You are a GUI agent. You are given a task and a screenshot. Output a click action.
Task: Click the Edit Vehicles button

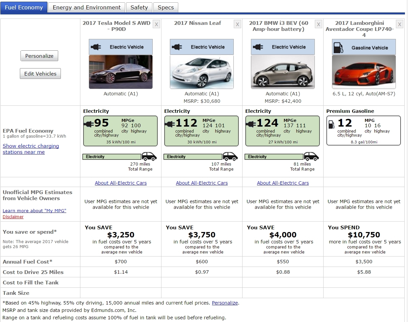[x=40, y=74]
